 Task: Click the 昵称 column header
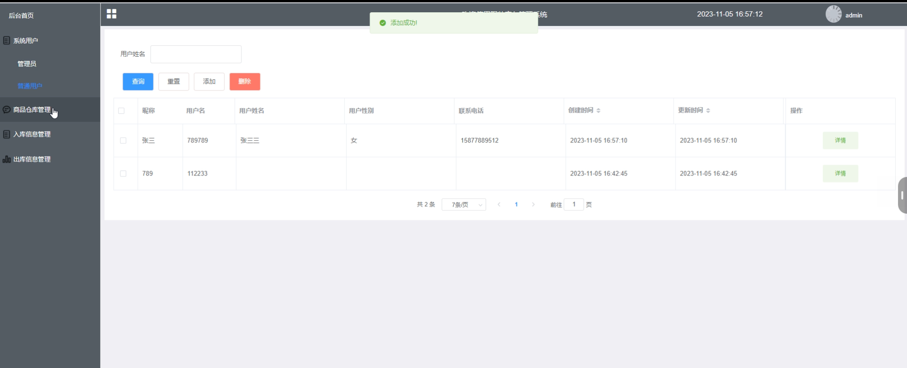point(148,111)
